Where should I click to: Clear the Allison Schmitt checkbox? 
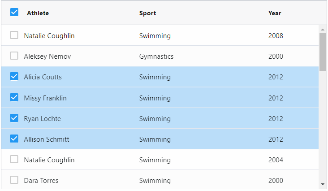(x=14, y=139)
